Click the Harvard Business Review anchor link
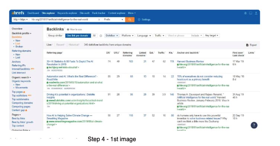Image resolution: width=280 pixels, height=146 pixels. (190, 61)
